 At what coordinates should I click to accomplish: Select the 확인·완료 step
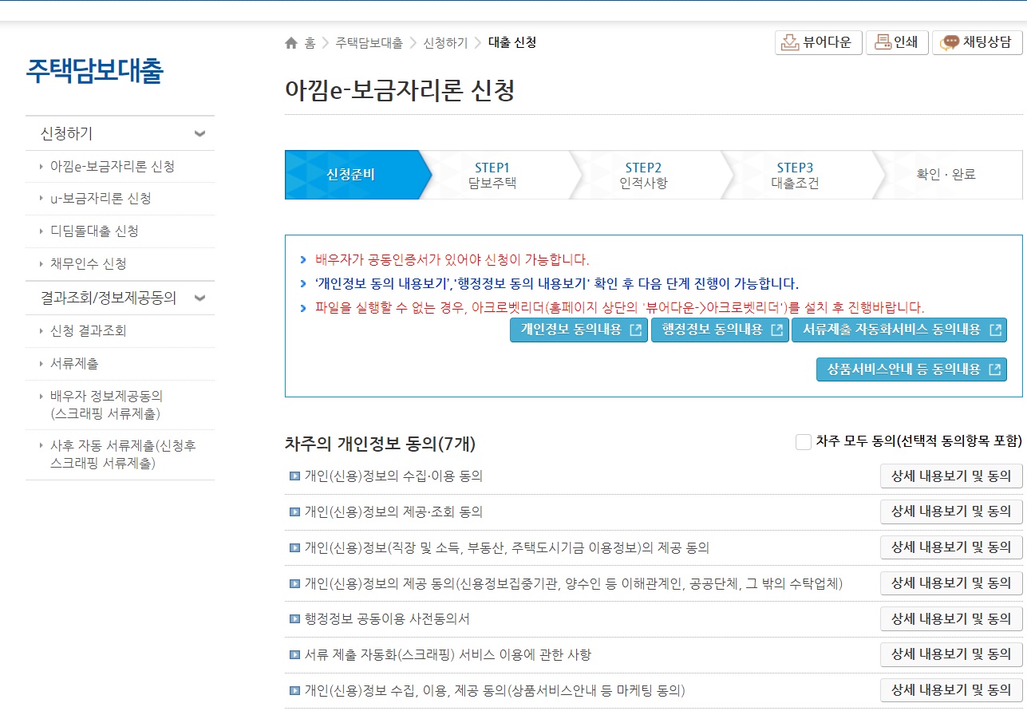coord(946,175)
